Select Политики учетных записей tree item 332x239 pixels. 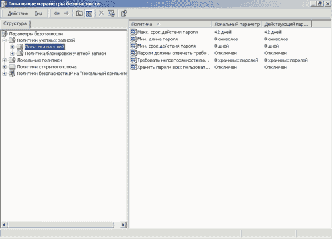click(x=46, y=40)
